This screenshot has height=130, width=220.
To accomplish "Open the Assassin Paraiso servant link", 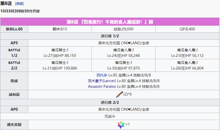I will (x=102, y=86).
